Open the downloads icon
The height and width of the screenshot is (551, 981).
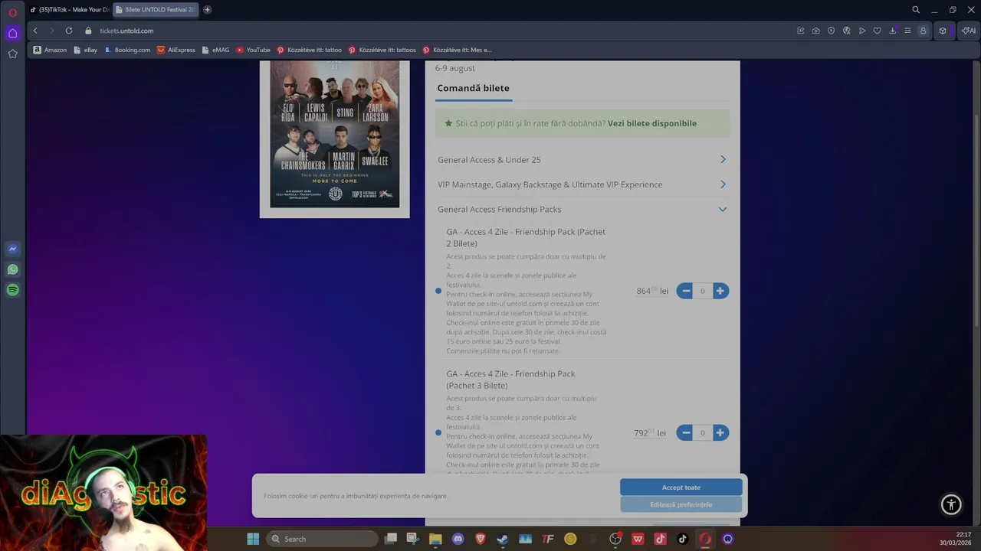(x=893, y=31)
